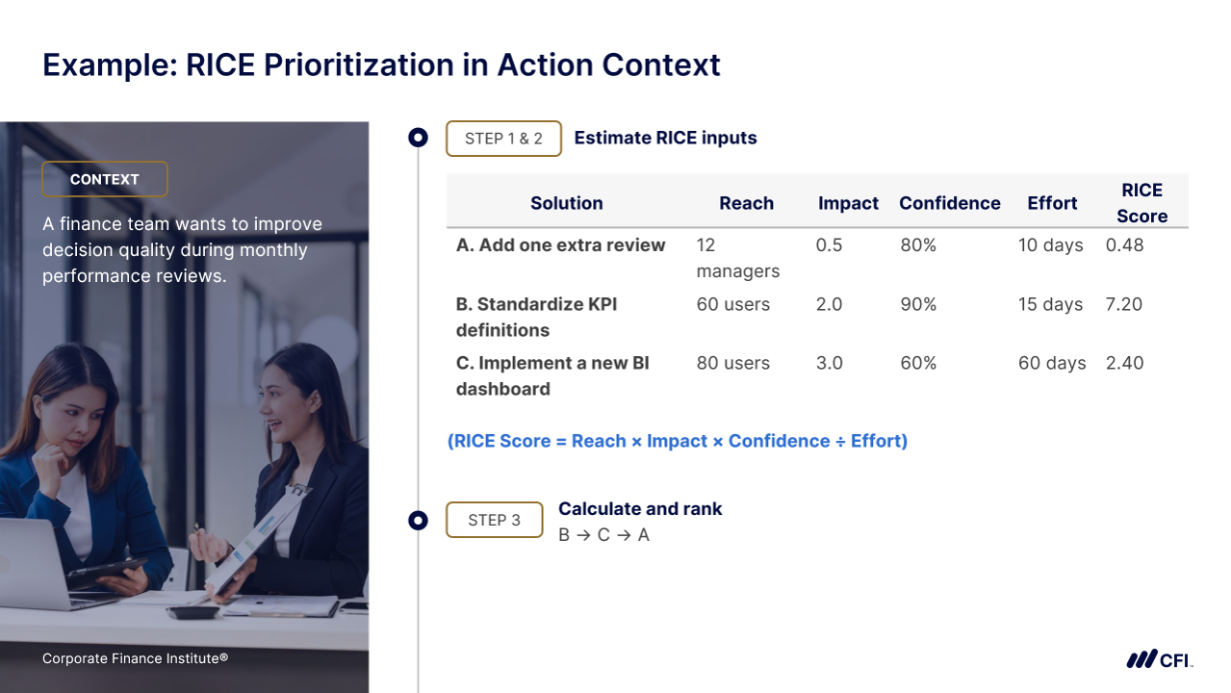Click 'B. Standardize KPI definitions' solution

(x=536, y=317)
